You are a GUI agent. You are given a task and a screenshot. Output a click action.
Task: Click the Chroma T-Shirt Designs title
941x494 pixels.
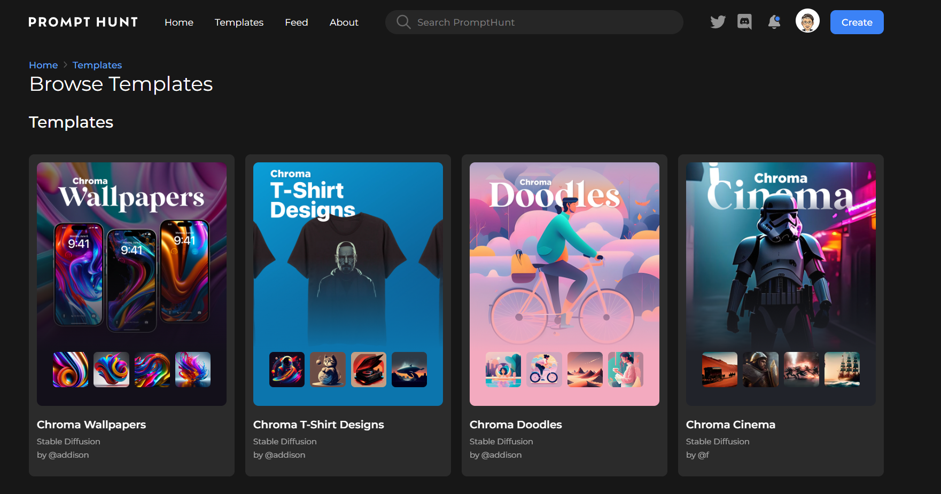[x=318, y=425]
